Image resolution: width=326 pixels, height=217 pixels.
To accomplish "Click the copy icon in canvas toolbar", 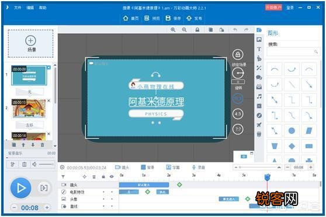I will click(210, 30).
